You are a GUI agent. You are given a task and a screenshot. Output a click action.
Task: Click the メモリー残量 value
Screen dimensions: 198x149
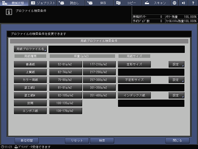coord(190,17)
